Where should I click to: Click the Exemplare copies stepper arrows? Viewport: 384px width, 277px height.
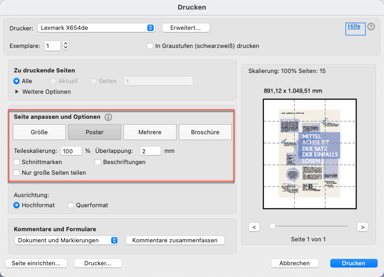[66, 46]
